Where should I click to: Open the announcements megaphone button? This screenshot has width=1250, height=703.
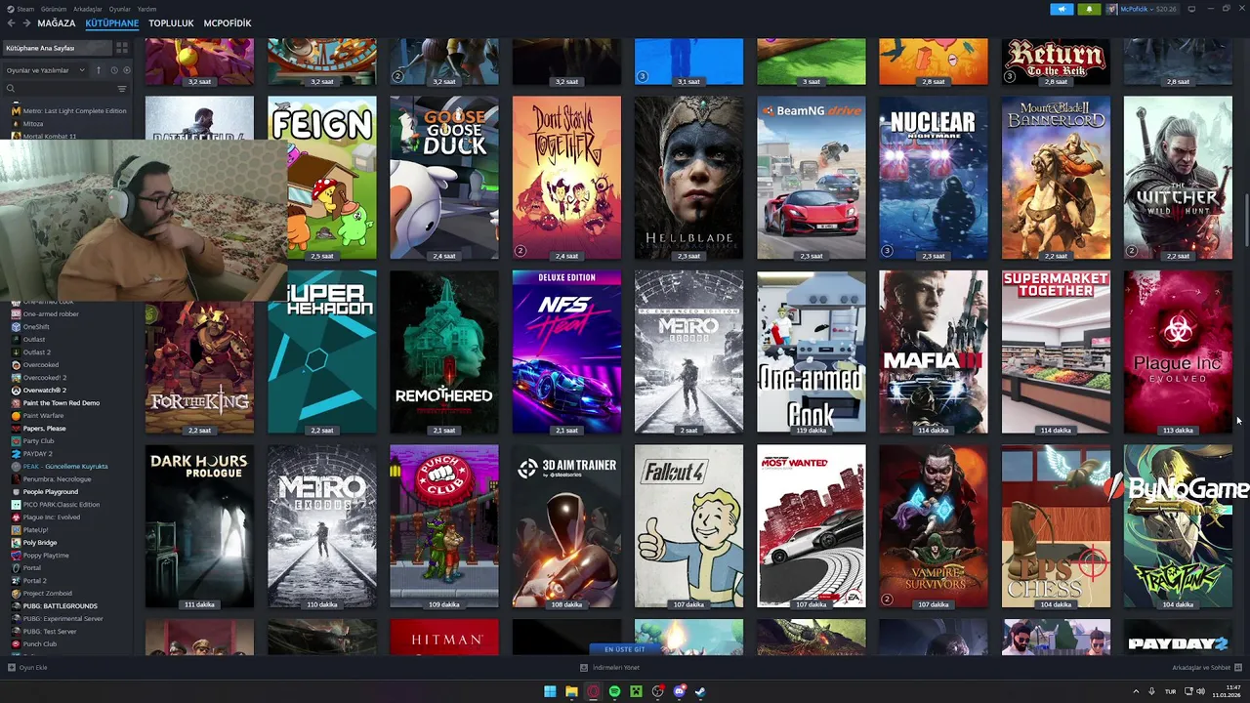pos(1062,9)
